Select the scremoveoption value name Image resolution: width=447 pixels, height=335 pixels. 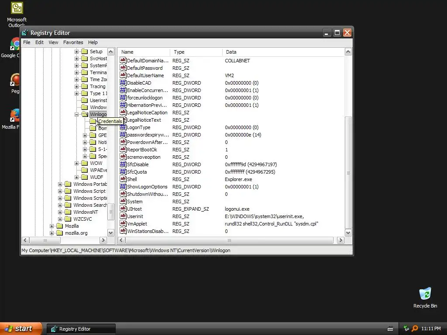144,157
